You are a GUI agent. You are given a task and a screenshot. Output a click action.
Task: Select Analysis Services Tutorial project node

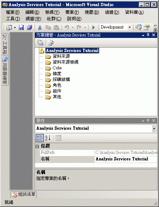[x=72, y=51]
